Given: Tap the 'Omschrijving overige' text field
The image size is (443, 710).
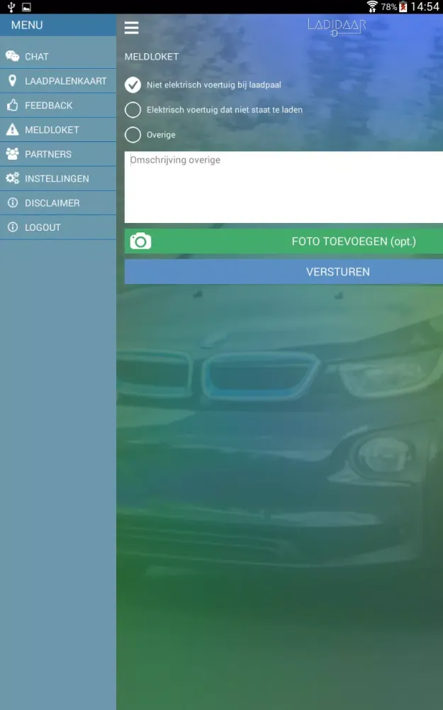Looking at the screenshot, I should click(284, 187).
